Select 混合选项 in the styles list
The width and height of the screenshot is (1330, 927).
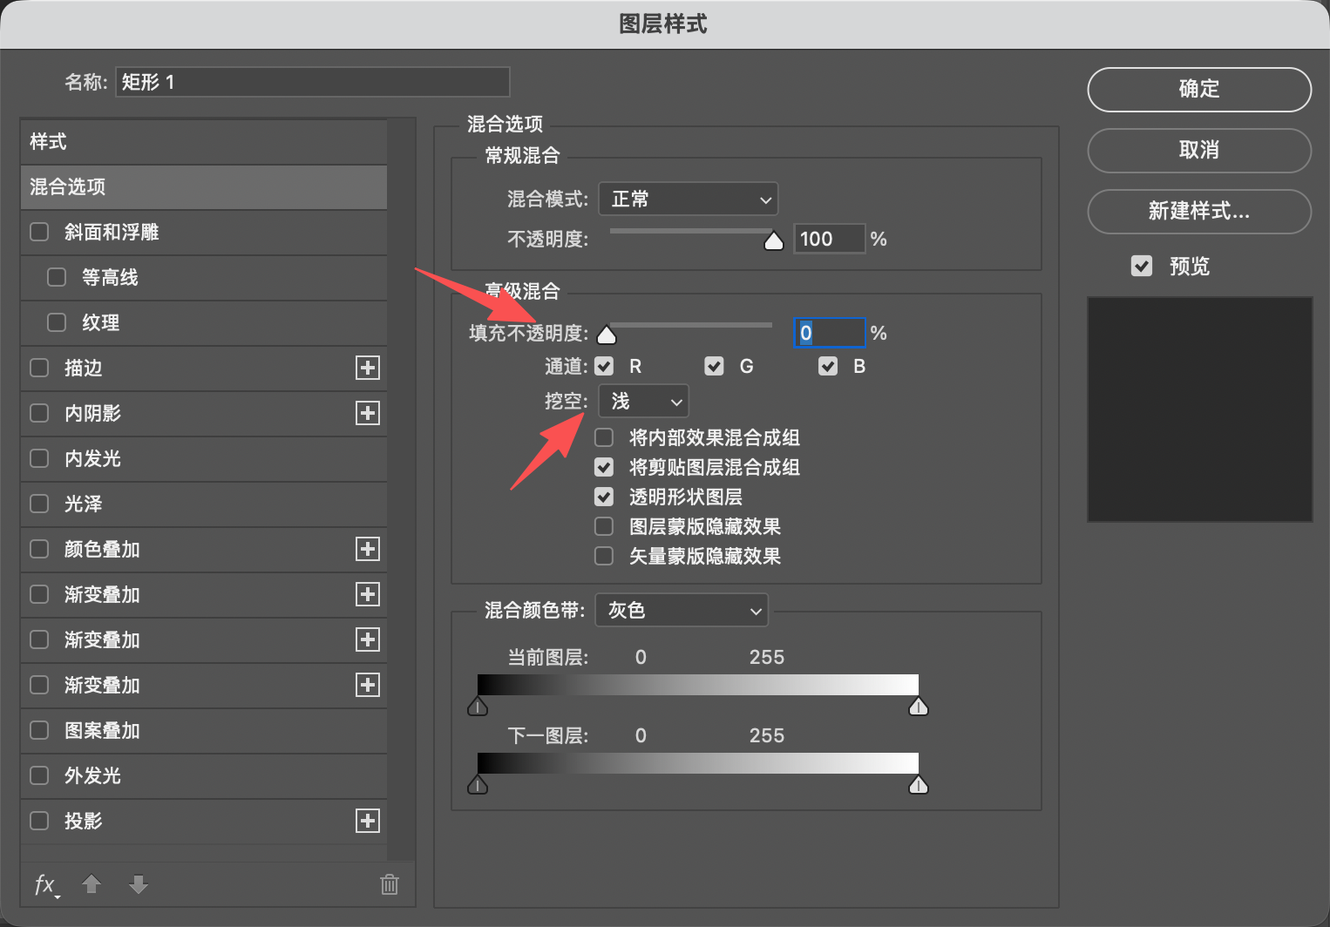pyautogui.click(x=204, y=186)
